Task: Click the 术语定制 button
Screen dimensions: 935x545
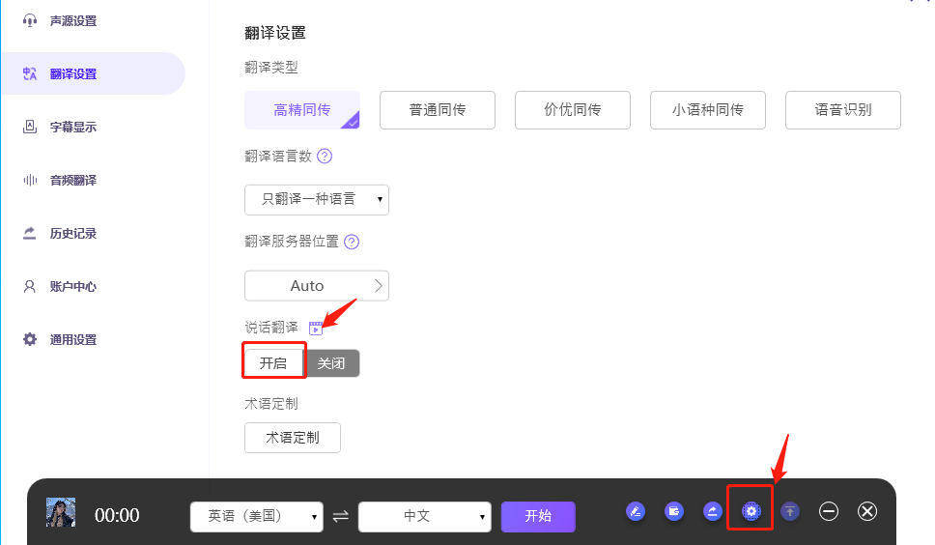Action: coord(293,437)
